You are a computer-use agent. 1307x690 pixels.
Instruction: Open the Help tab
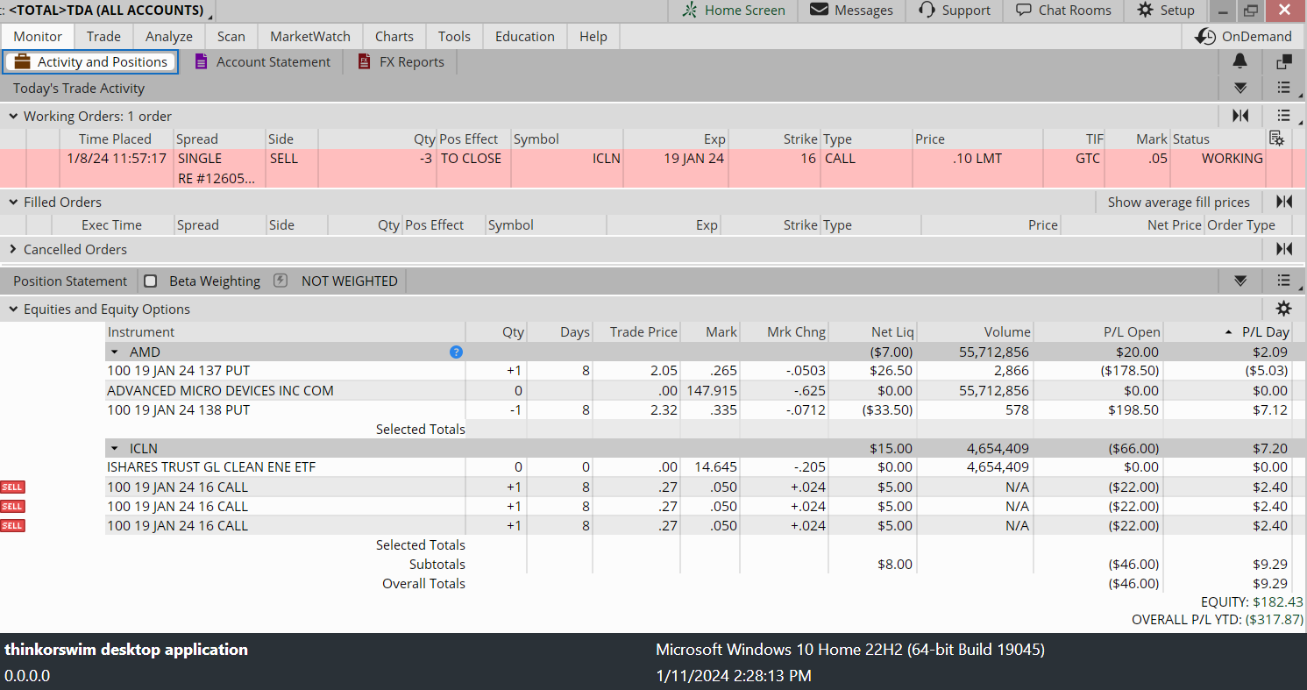click(593, 37)
